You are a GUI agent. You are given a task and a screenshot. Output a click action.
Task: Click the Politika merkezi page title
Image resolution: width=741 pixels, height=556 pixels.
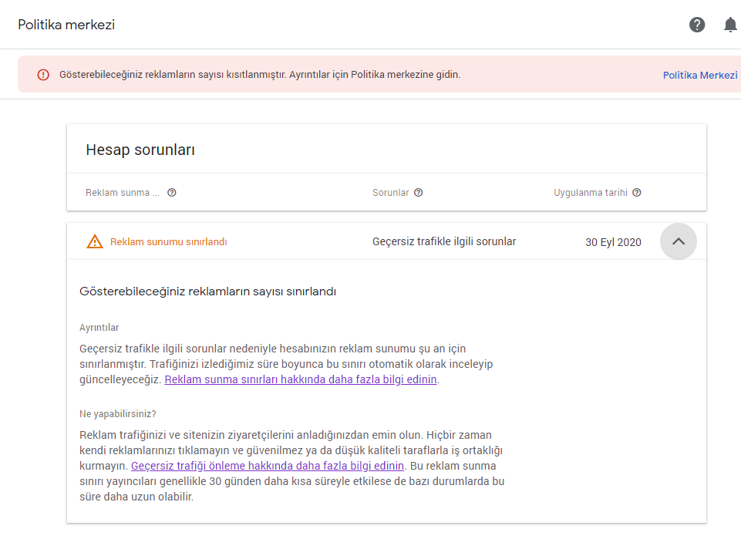(x=66, y=25)
